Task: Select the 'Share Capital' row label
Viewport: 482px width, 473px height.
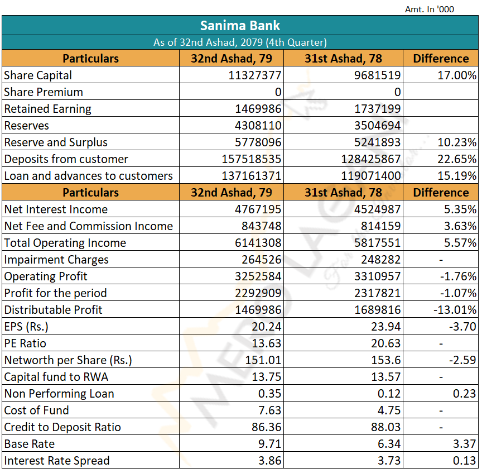Action: tap(38, 75)
